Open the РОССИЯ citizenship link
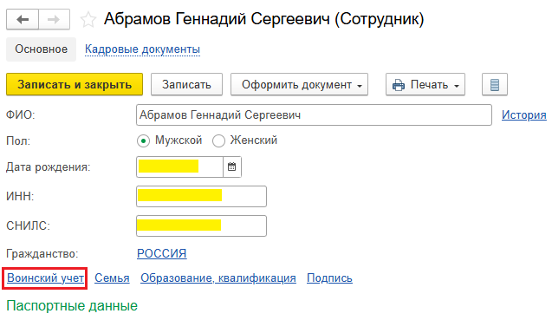The height and width of the screenshot is (320, 552). [x=162, y=253]
